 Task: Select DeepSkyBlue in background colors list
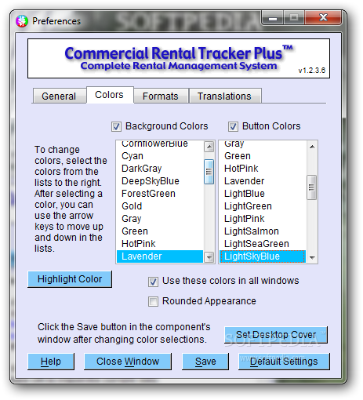pos(160,181)
